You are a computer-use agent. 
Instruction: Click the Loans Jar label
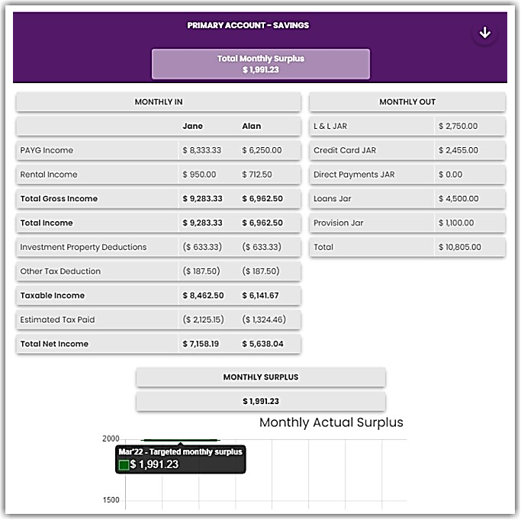(x=333, y=198)
